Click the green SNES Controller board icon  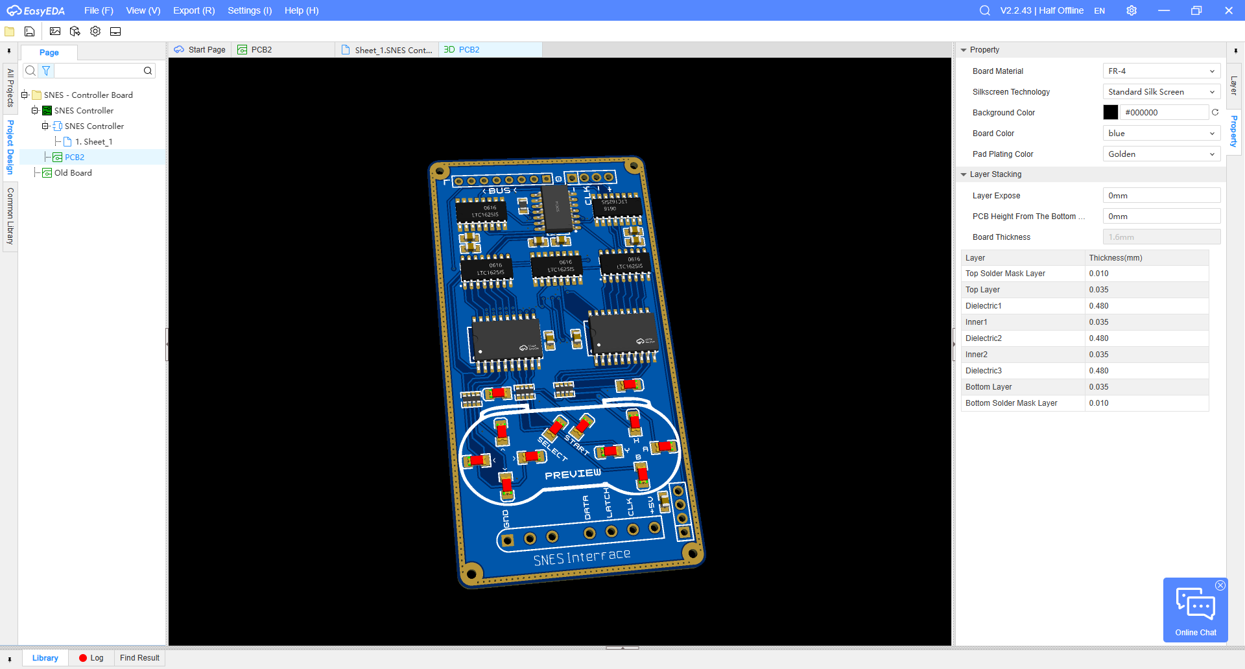coord(47,111)
